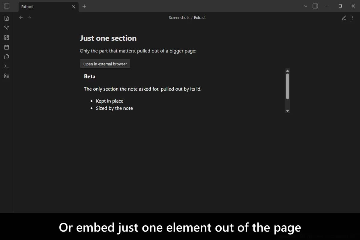Toggle the left sidebar panel icon
The height and width of the screenshot is (240, 360).
pos(7,6)
